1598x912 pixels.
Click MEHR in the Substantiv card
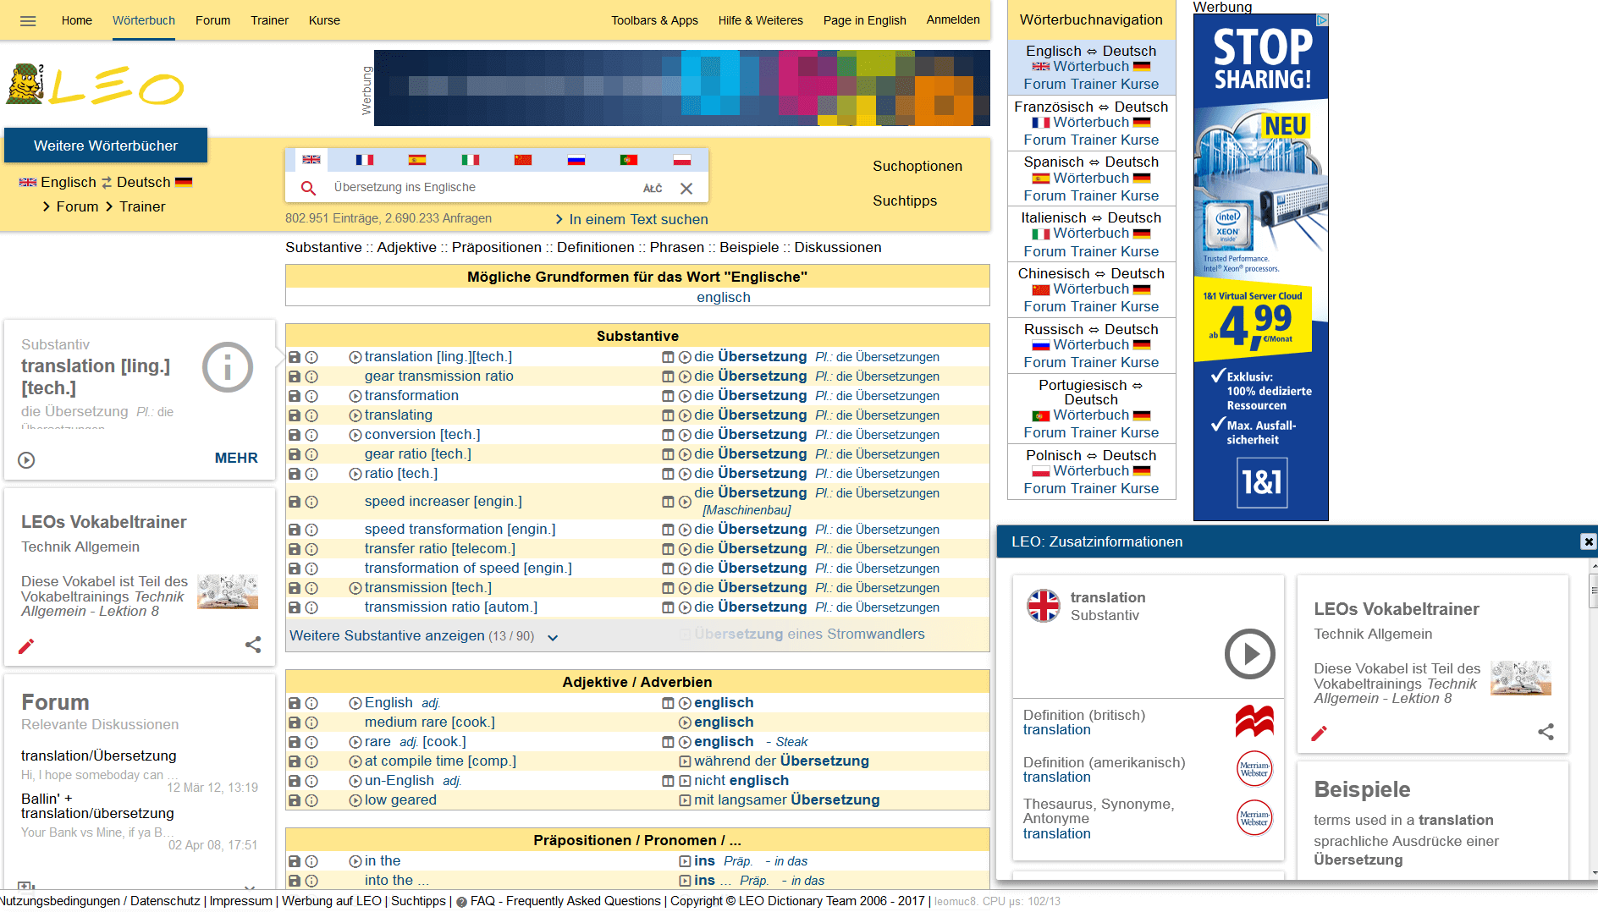(236, 458)
